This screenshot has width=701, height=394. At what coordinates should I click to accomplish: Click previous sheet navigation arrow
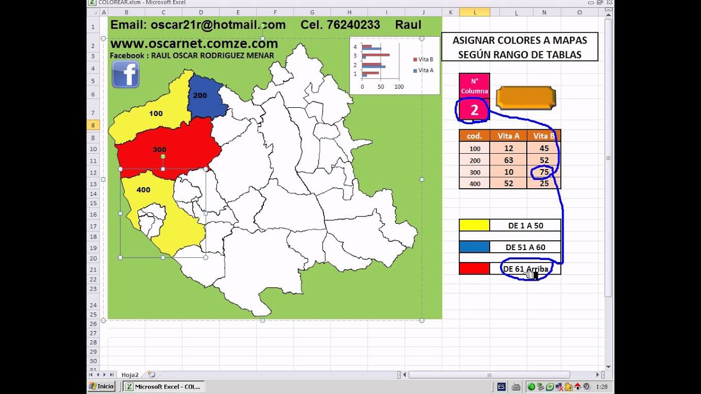pyautogui.click(x=98, y=375)
